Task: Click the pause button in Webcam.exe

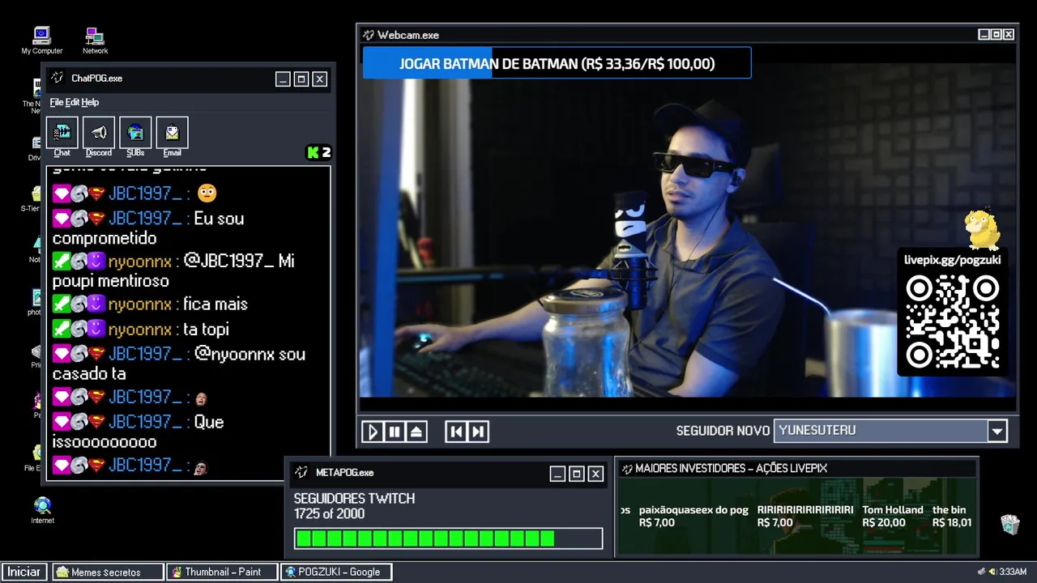Action: coord(395,432)
